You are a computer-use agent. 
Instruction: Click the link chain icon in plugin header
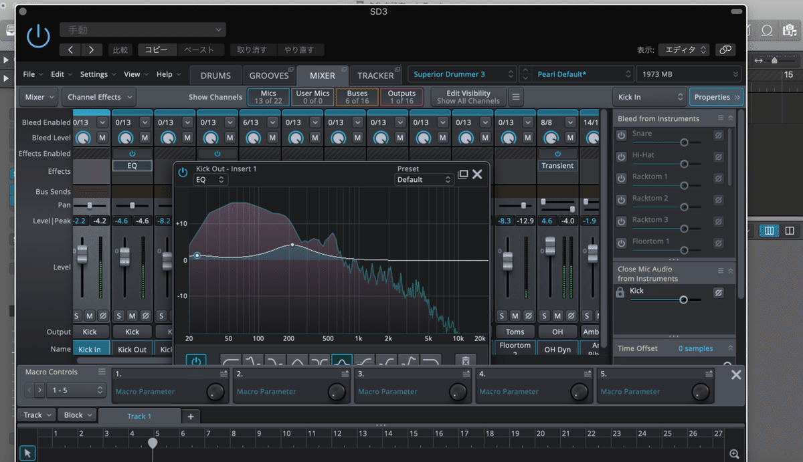tap(725, 49)
